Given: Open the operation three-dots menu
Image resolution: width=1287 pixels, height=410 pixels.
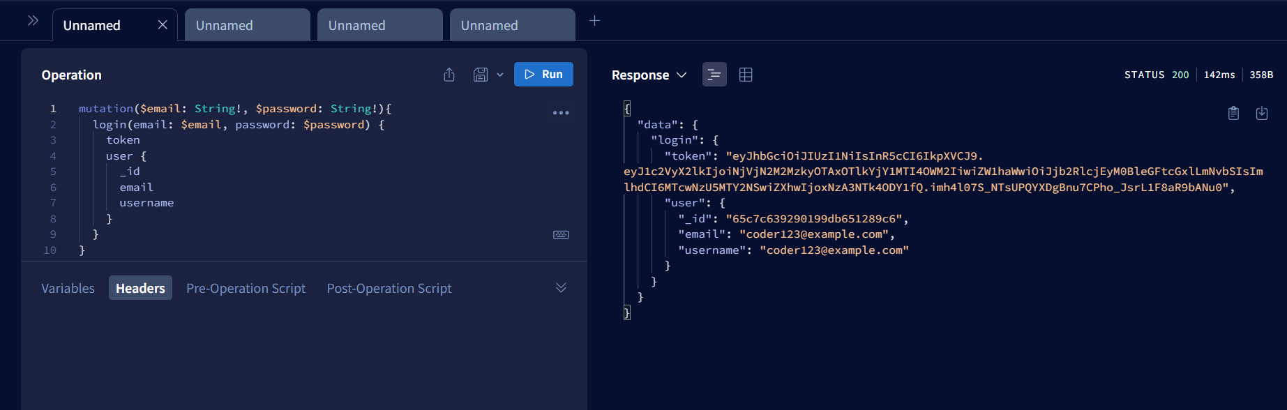Looking at the screenshot, I should pyautogui.click(x=561, y=113).
